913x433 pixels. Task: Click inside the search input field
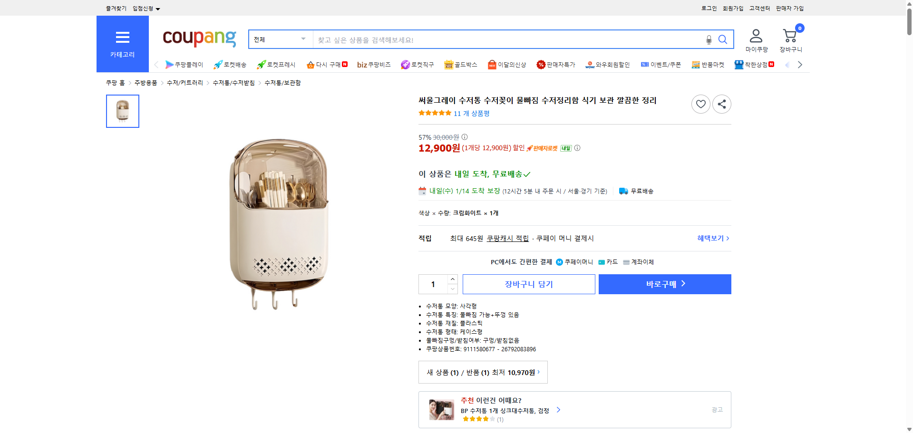point(476,39)
